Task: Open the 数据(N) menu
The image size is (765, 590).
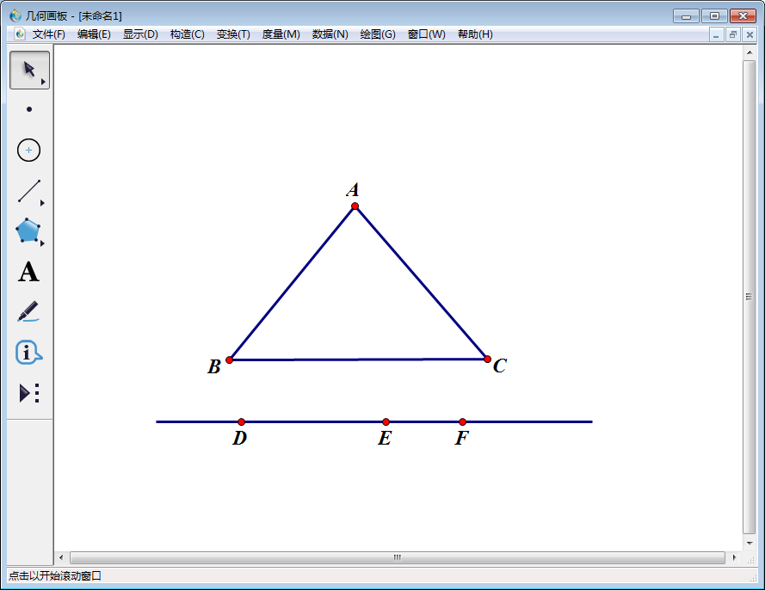Action: pyautogui.click(x=330, y=34)
